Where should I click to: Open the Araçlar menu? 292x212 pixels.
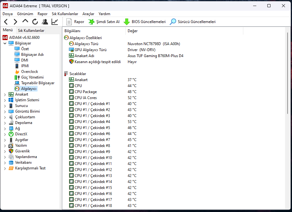coord(88,14)
